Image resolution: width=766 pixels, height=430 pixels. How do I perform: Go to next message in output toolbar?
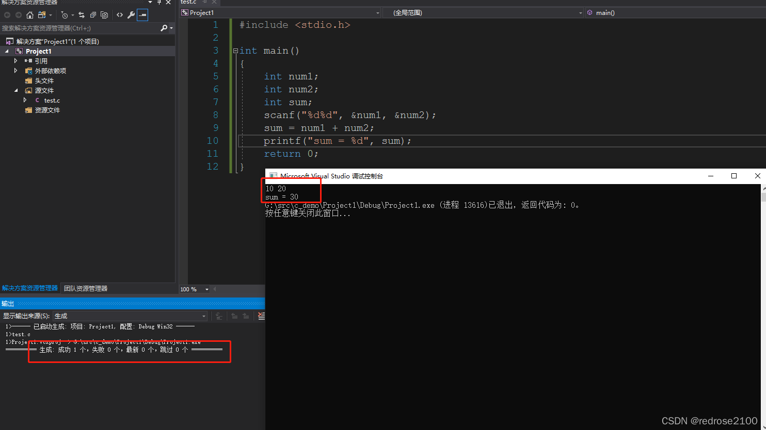click(x=246, y=316)
